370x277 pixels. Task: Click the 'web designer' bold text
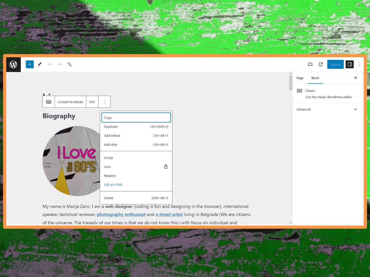click(x=119, y=206)
